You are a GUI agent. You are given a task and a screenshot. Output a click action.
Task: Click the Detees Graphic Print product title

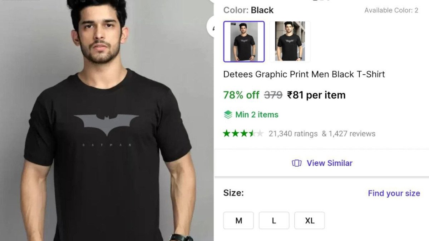pos(304,74)
